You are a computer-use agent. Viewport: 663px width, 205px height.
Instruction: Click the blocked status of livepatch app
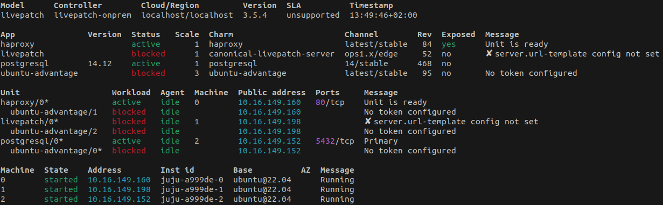(148, 54)
